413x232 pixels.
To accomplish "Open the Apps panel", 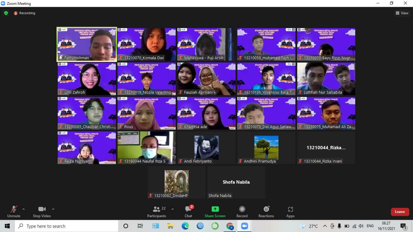I will 290,212.
